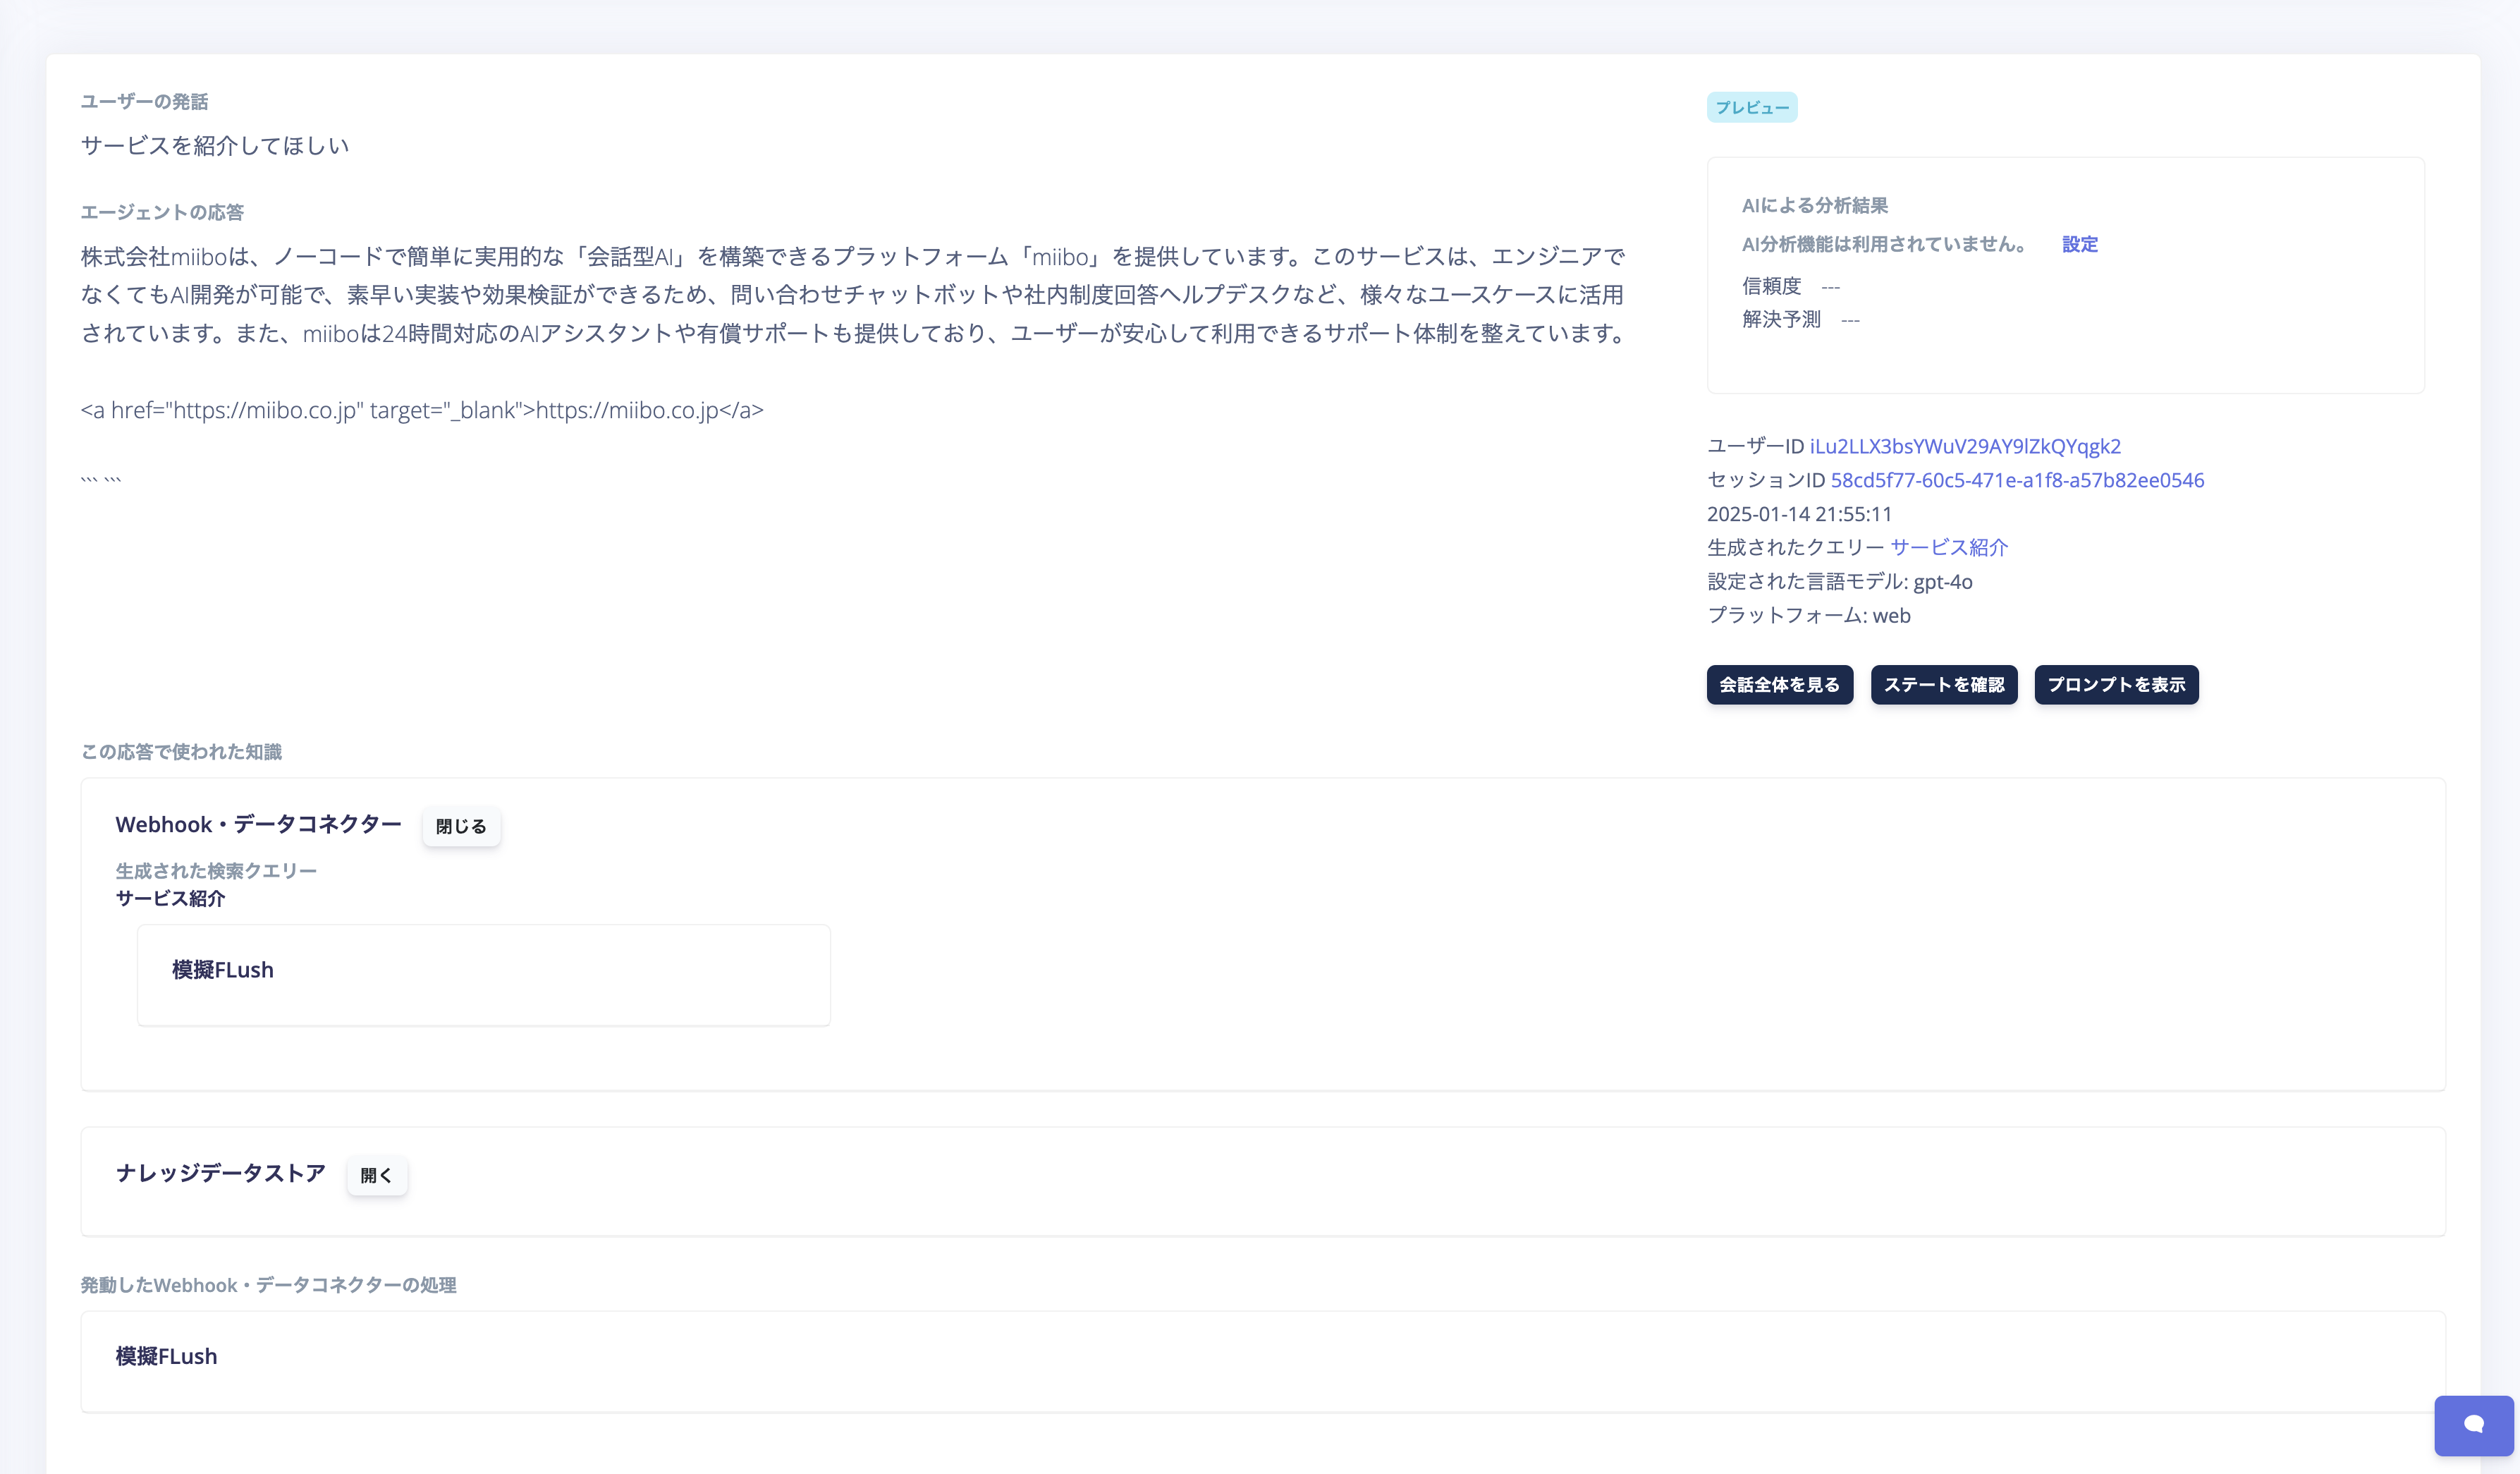
Task: Open the session ID link
Action: pos(2016,480)
